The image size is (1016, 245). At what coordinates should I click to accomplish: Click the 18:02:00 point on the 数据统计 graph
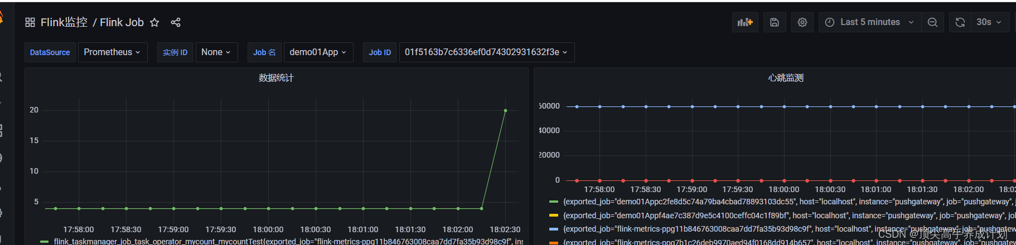click(x=458, y=209)
